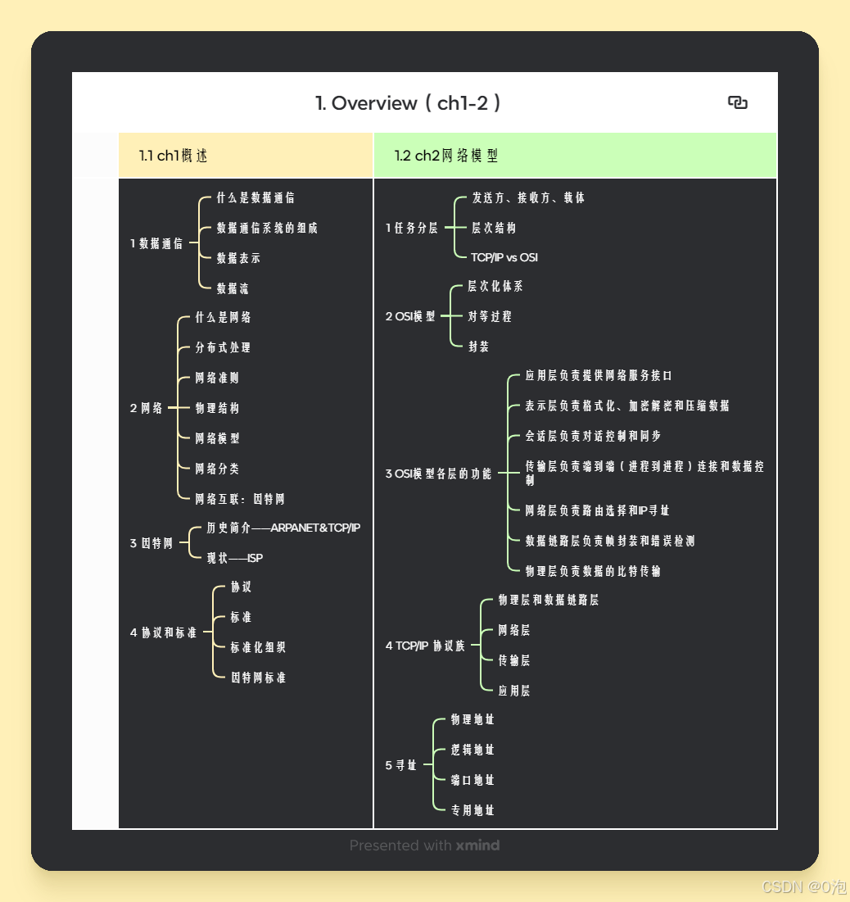The width and height of the screenshot is (850, 902).
Task: Click the "分布式处理" subtopic
Action: (223, 347)
